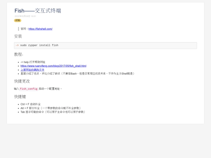Open the fishshell.com official site link

pos(40,29)
